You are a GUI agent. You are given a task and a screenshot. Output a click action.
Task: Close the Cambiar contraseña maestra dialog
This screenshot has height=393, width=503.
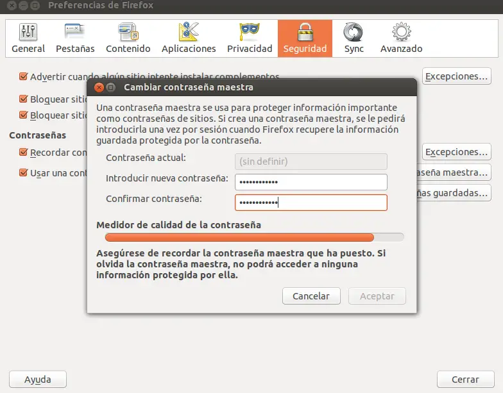pos(99,87)
